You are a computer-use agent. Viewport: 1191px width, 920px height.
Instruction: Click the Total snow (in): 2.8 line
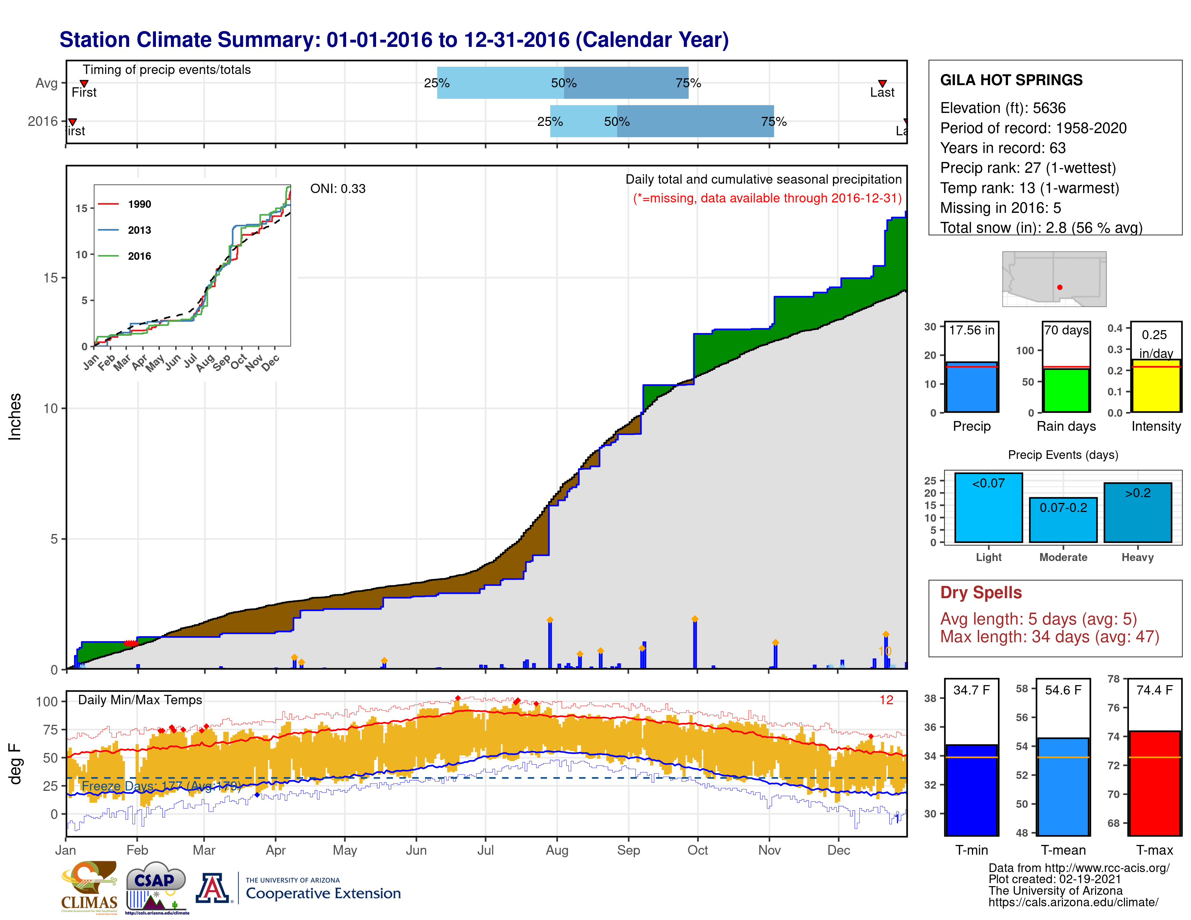(1041, 227)
